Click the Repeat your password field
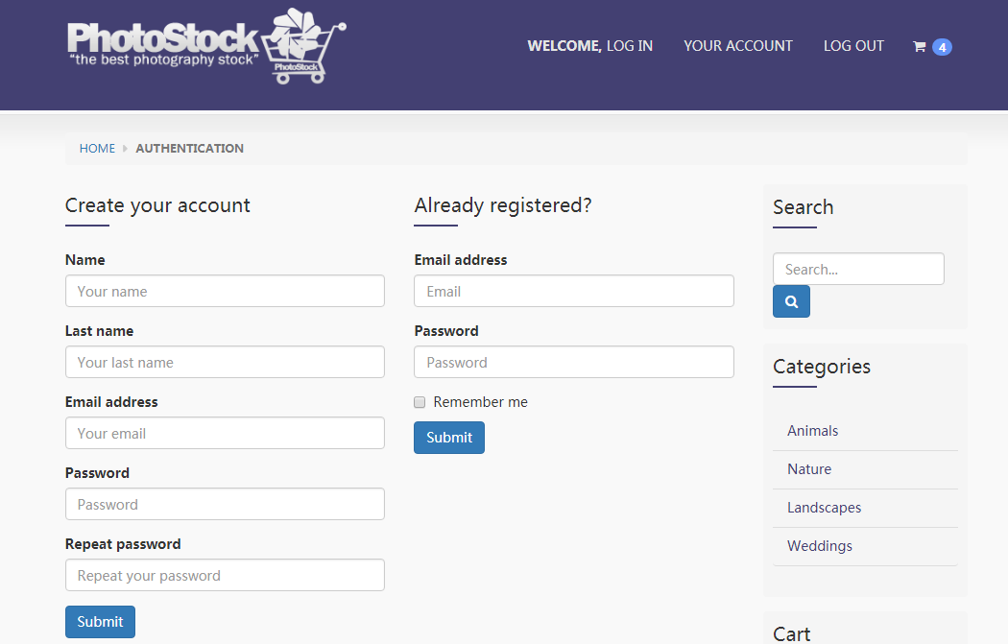Screen dimensions: 1008x644 pos(225,575)
